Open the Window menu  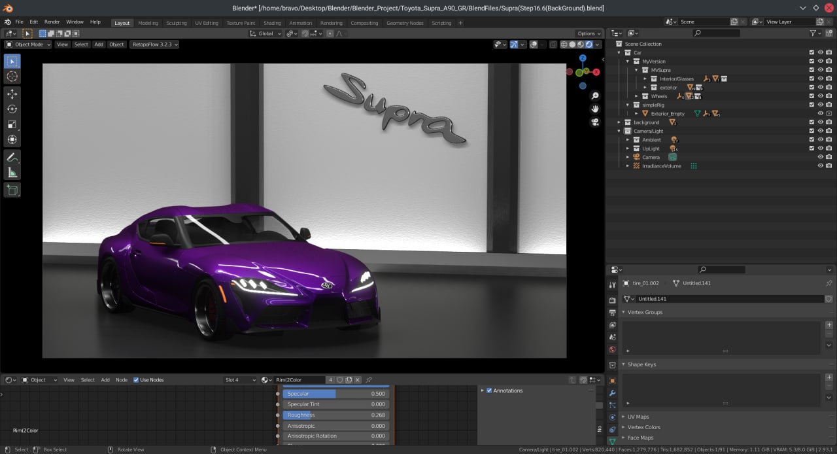(75, 22)
